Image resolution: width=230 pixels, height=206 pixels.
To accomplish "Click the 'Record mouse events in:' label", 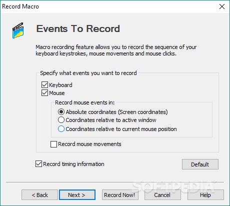I will [85, 102].
